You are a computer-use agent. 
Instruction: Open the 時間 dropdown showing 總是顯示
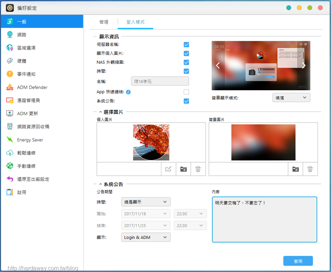[146, 202]
